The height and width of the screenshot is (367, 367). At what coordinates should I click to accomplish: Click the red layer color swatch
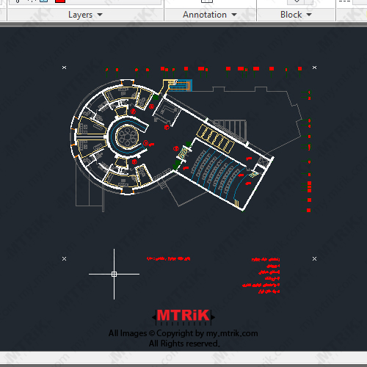tap(60, 1)
